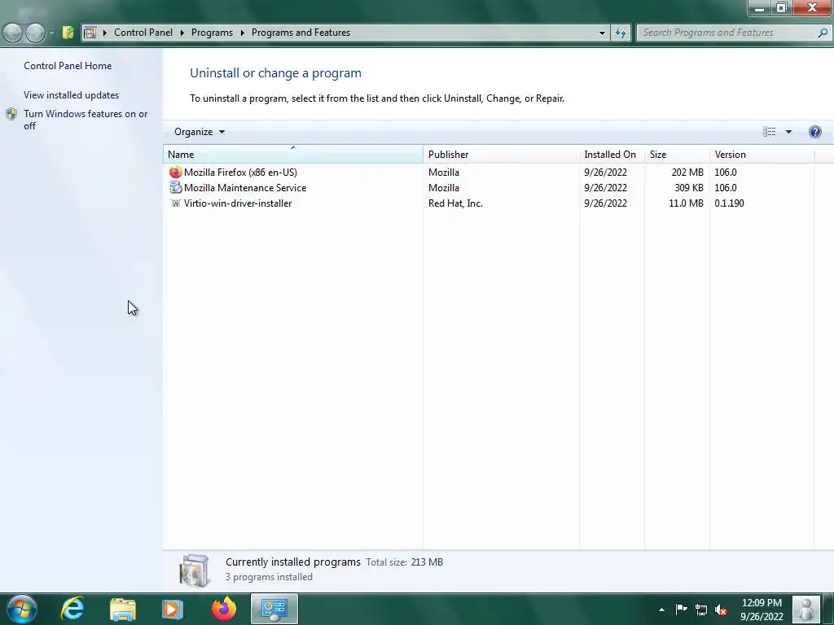Screen dimensions: 834x625
Task: Click the Refresh button in address bar
Action: click(x=621, y=33)
